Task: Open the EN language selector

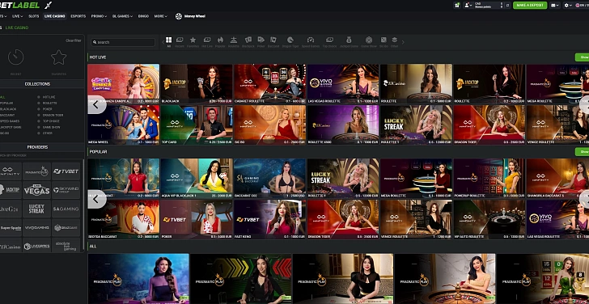Action: [583, 5]
